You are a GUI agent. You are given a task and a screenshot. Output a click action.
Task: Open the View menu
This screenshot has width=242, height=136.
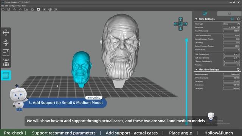(x=19, y=6)
